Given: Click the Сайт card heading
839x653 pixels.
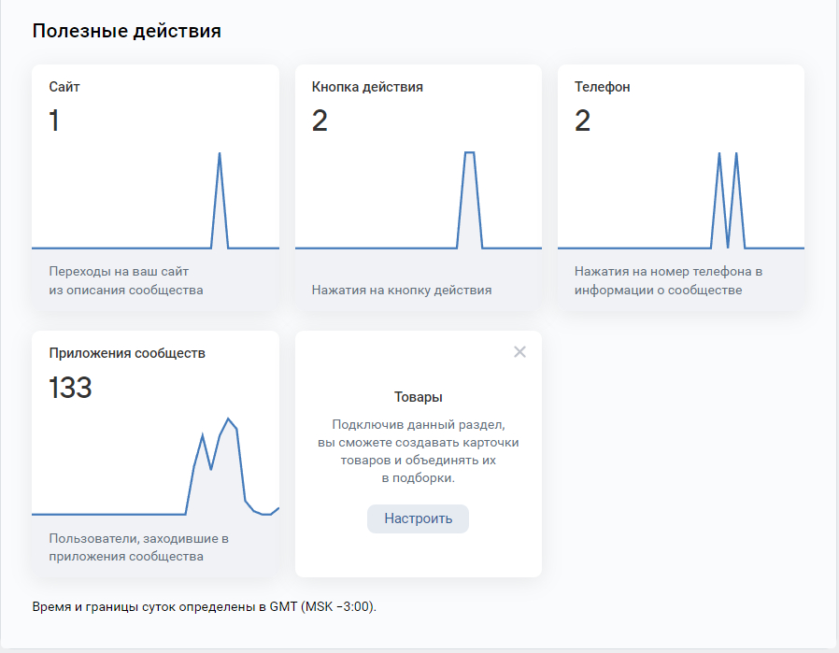Looking at the screenshot, I should click(x=64, y=87).
